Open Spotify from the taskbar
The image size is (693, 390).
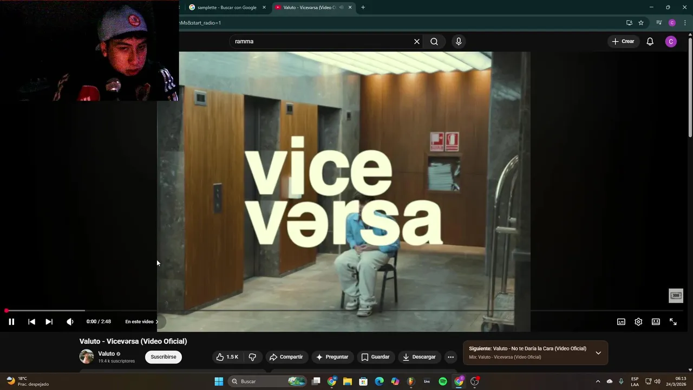click(443, 381)
